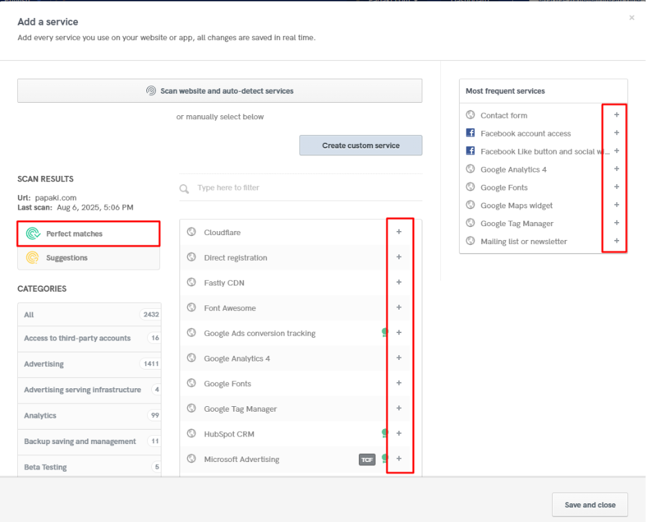Click plus beside Font Awesome
The image size is (646, 522).
(399, 307)
